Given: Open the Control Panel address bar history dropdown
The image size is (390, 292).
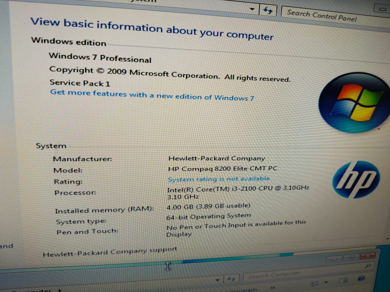Looking at the screenshot, I should tap(252, 9).
